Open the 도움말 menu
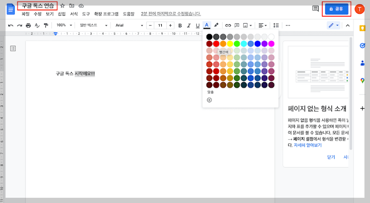The width and height of the screenshot is (370, 203). tap(128, 14)
